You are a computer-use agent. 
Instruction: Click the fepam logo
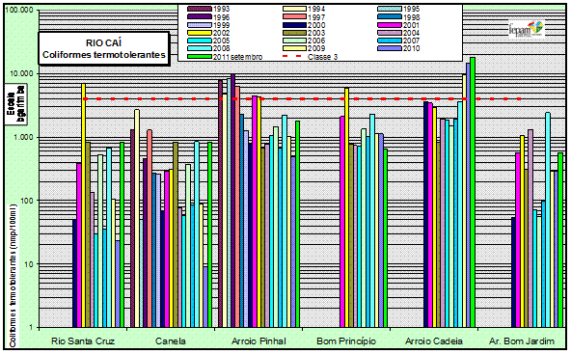pos(527,30)
